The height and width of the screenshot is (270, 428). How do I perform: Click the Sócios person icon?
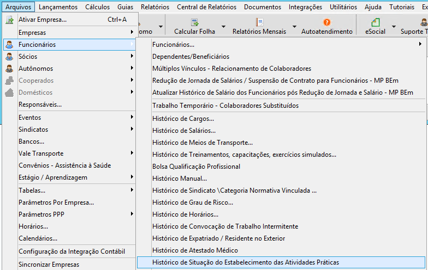click(9, 57)
